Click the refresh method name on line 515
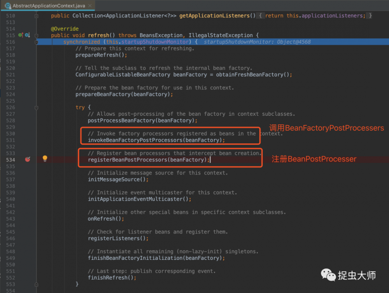Image resolution: width=389 pixels, height=293 pixels. (x=98, y=35)
